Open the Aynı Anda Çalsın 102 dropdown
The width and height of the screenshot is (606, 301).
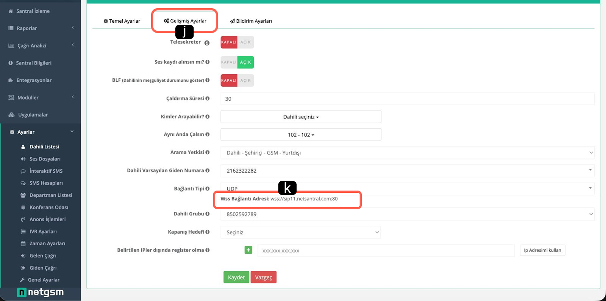(x=301, y=135)
